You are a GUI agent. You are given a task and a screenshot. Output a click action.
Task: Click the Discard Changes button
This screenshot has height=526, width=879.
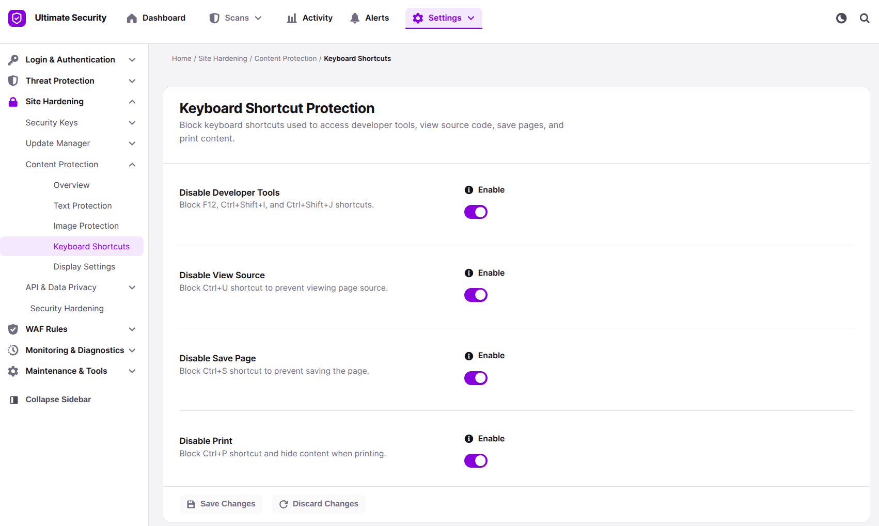coord(319,504)
